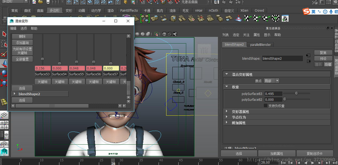Click the rightmost checkered UV shelf icon
Viewport: 338px width, 165px height.
pyautogui.click(x=285, y=18)
